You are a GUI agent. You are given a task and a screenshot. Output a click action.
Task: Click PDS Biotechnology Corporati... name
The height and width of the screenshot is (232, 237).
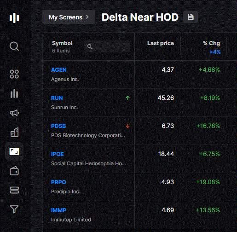pyautogui.click(x=88, y=135)
